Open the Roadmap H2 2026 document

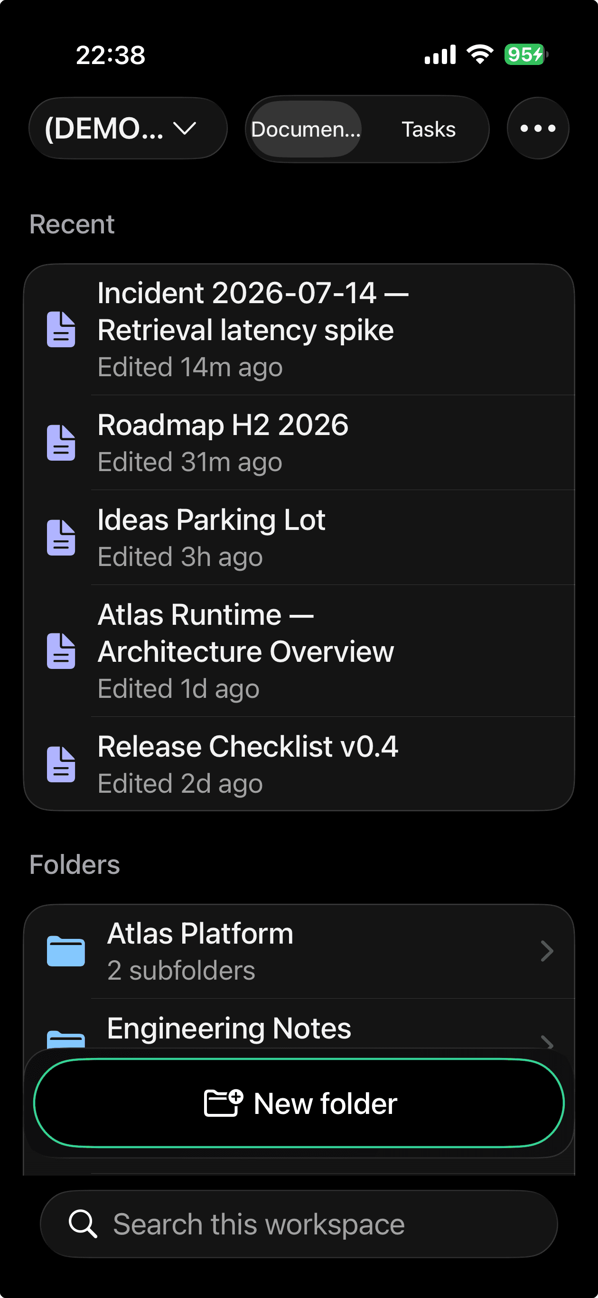[299, 443]
